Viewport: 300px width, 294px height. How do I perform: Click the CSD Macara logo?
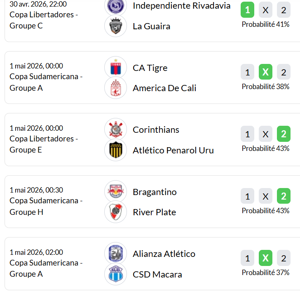(x=116, y=274)
